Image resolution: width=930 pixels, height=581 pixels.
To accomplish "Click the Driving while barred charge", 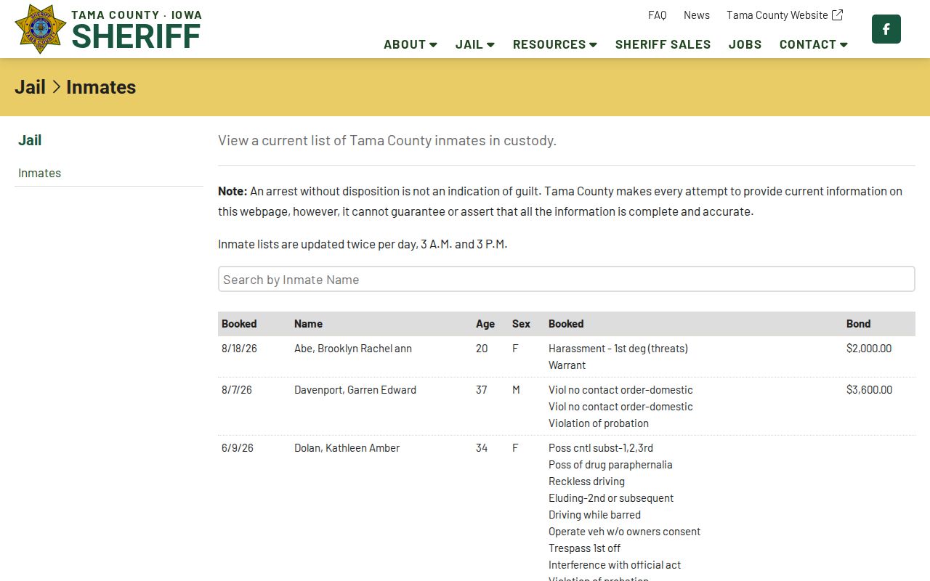I will (595, 515).
